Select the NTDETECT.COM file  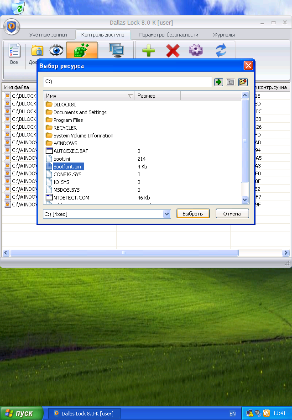tap(68, 198)
